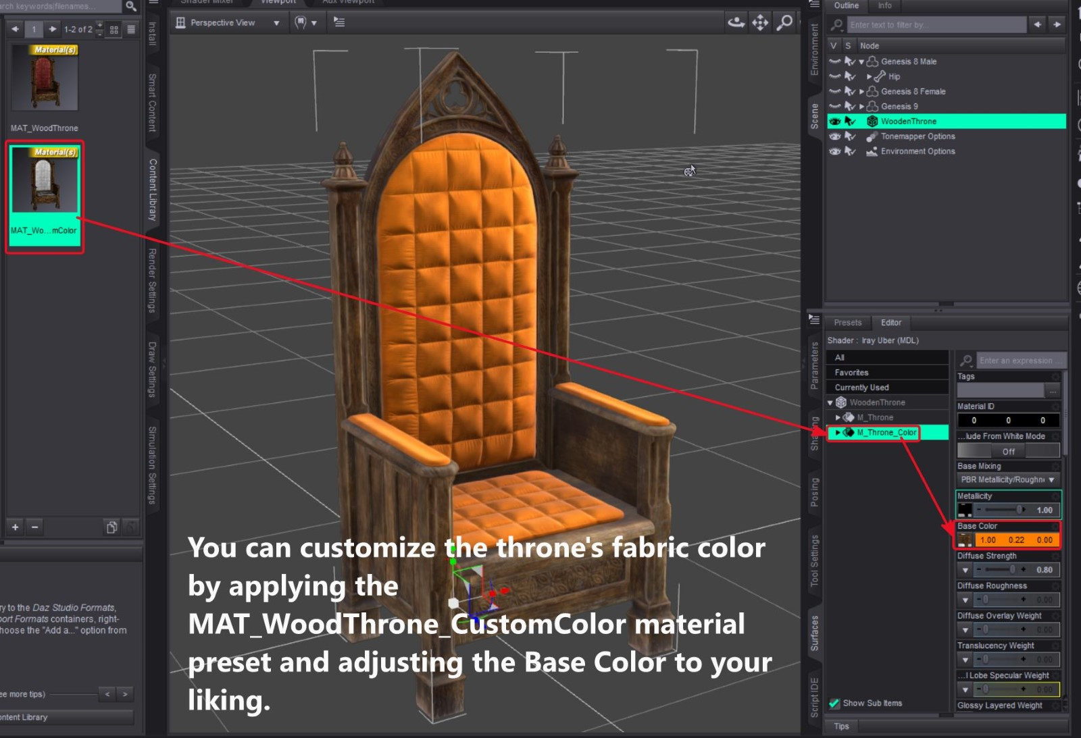
Task: Click the pan camera four-arrow icon
Action: (760, 22)
